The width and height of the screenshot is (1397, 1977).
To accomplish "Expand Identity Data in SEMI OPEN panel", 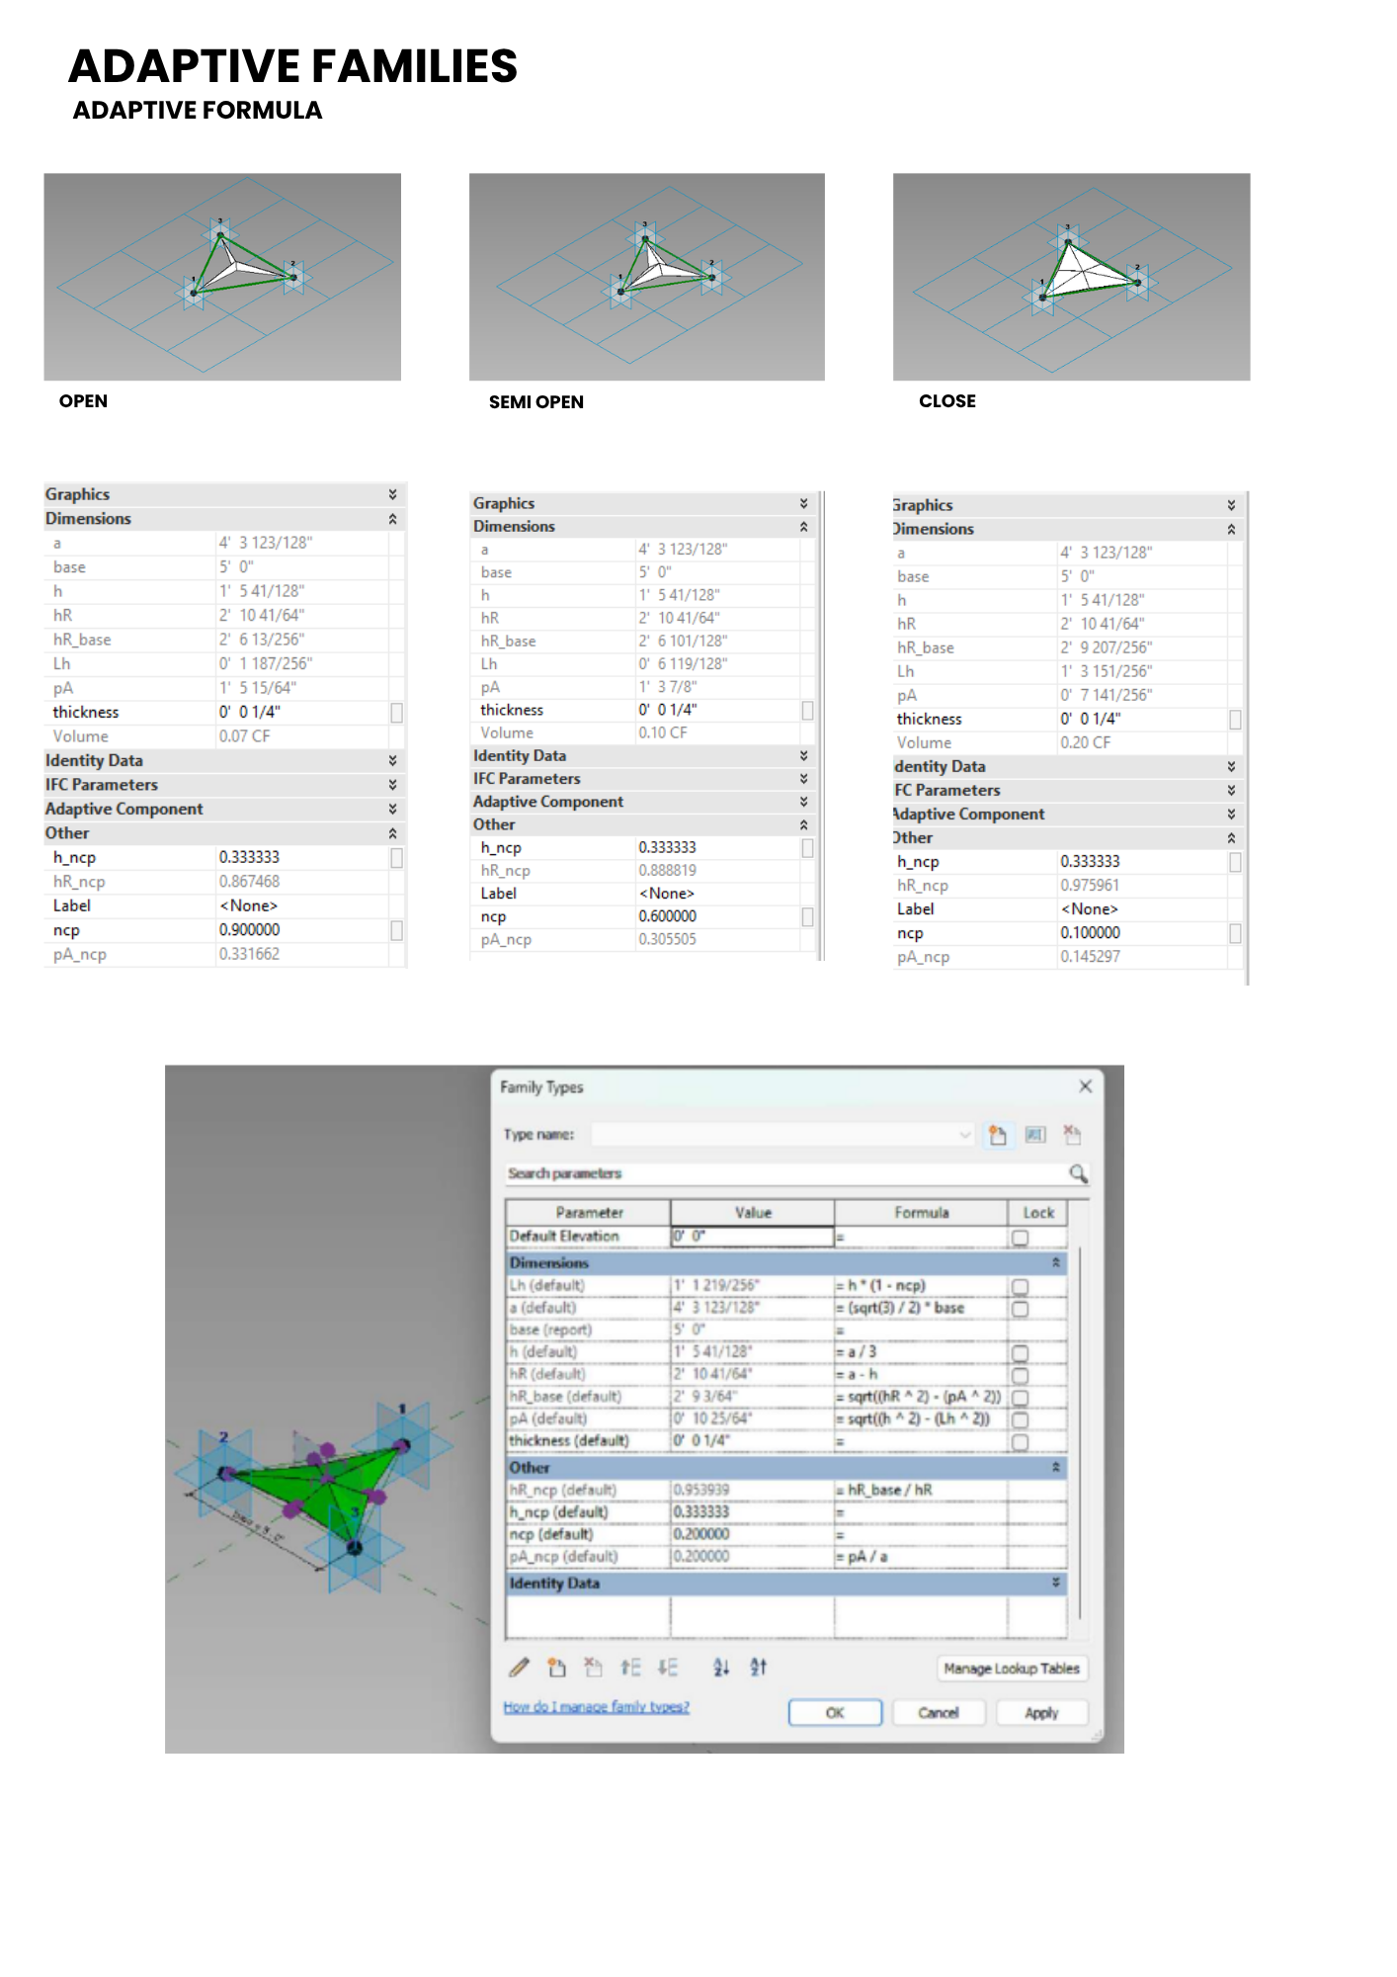I will (803, 756).
